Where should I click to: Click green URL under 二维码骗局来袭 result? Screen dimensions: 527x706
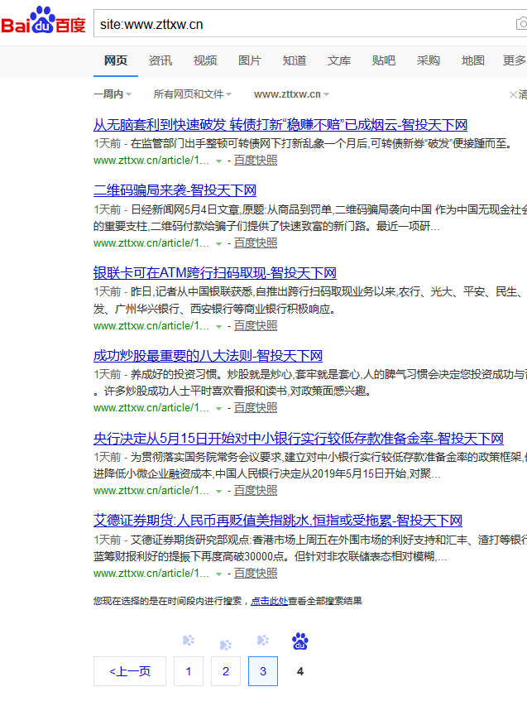[151, 243]
